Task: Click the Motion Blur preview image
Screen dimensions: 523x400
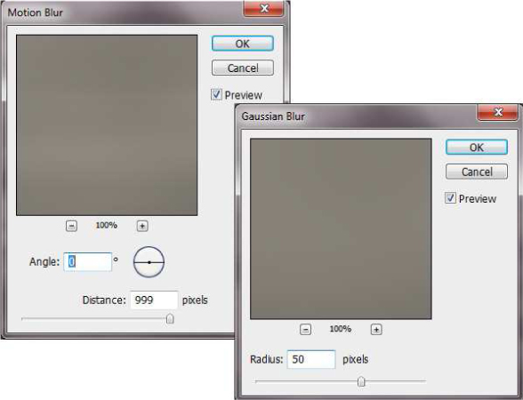Action: 107,125
